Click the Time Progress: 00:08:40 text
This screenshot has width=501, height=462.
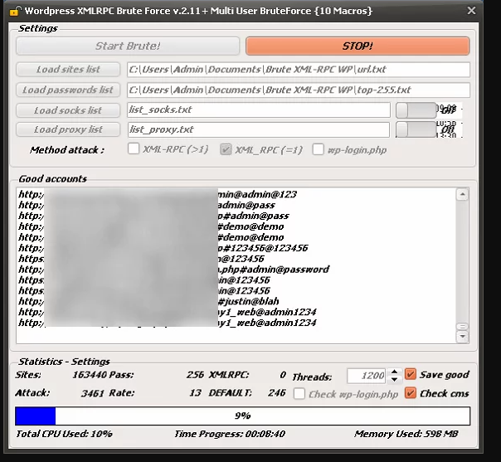coord(230,434)
